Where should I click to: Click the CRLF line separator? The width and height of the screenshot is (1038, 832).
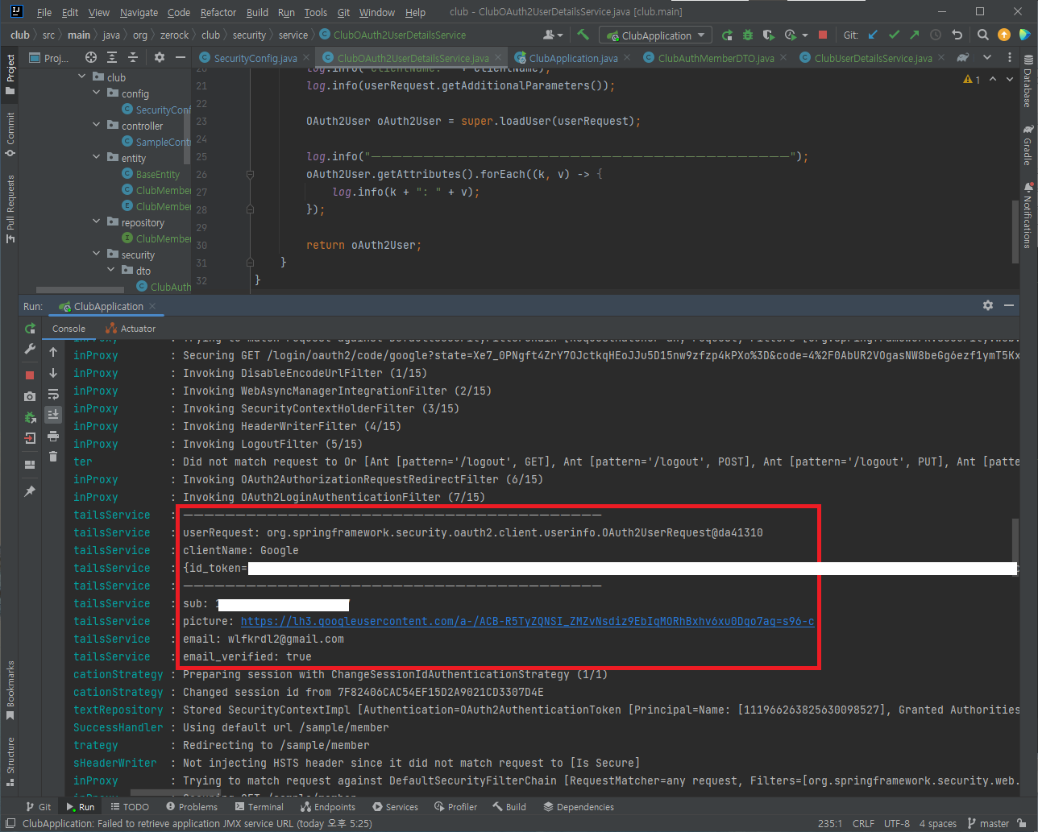[x=863, y=823]
